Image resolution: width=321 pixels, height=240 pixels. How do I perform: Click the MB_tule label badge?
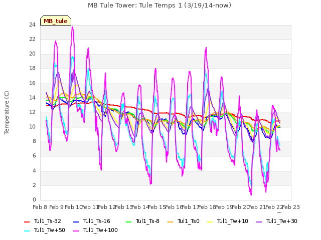tap(56, 20)
